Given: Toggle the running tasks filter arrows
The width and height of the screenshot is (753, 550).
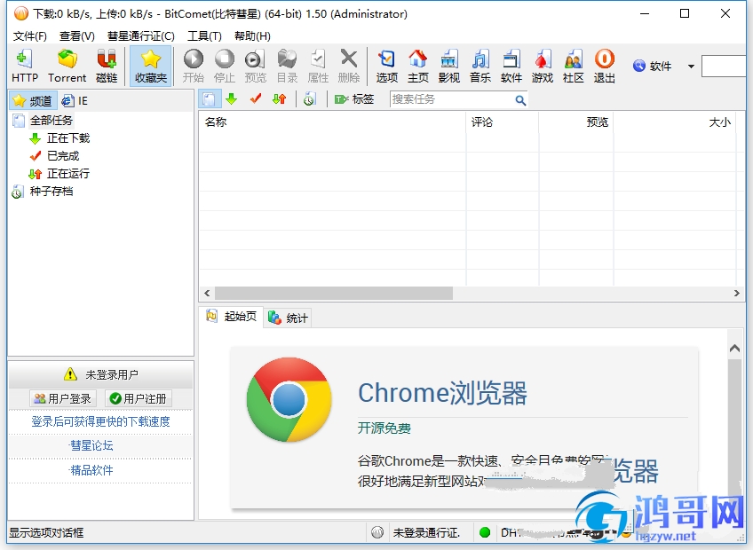Looking at the screenshot, I should coord(280,99).
